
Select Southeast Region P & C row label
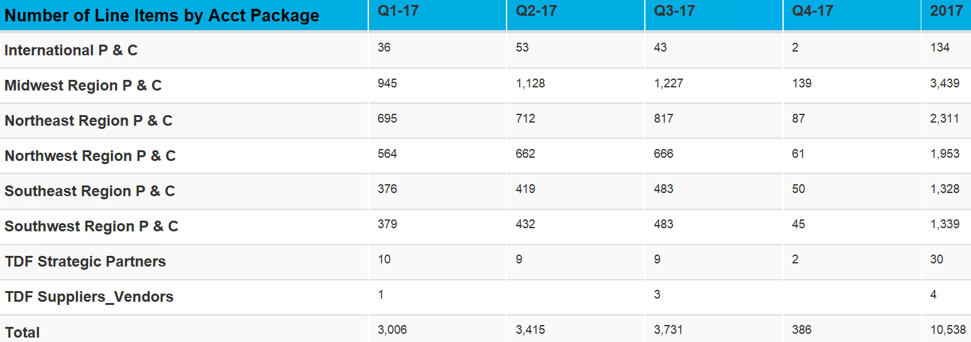(x=90, y=191)
